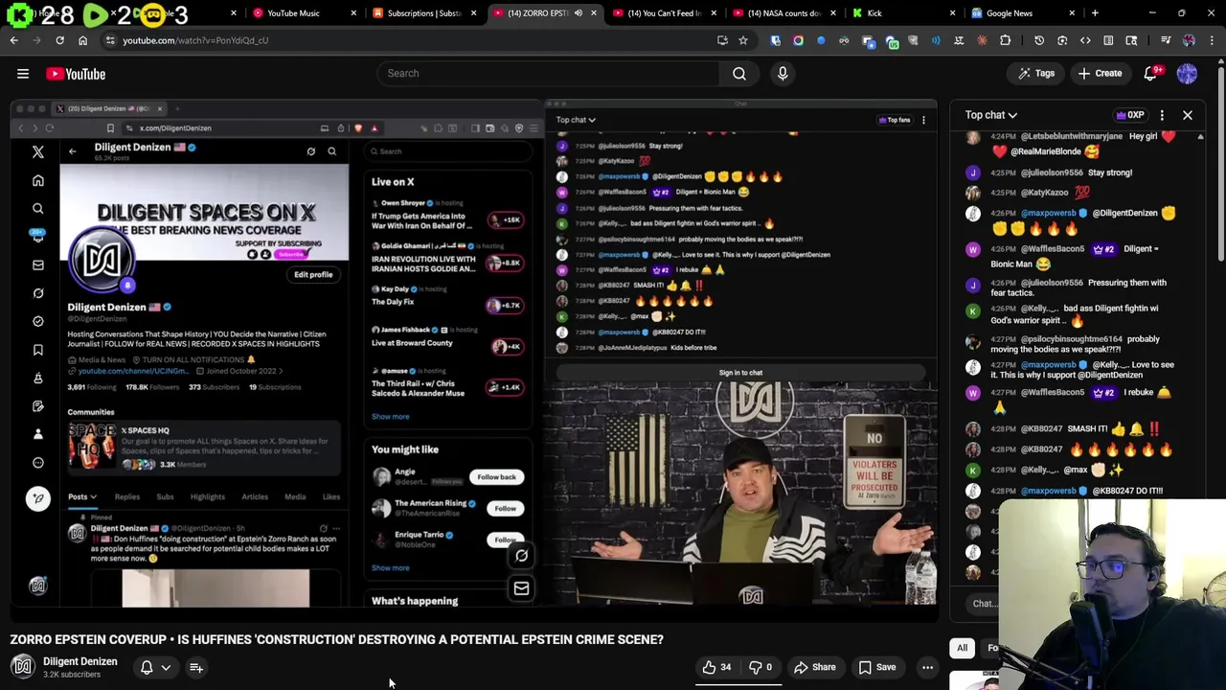Click chat message 'Pressuring them with fear tactics.'
The image size is (1226, 690).
point(1078,287)
